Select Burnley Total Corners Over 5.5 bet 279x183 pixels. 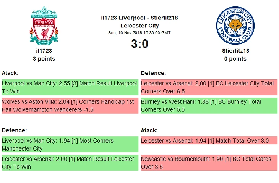(x=209, y=106)
